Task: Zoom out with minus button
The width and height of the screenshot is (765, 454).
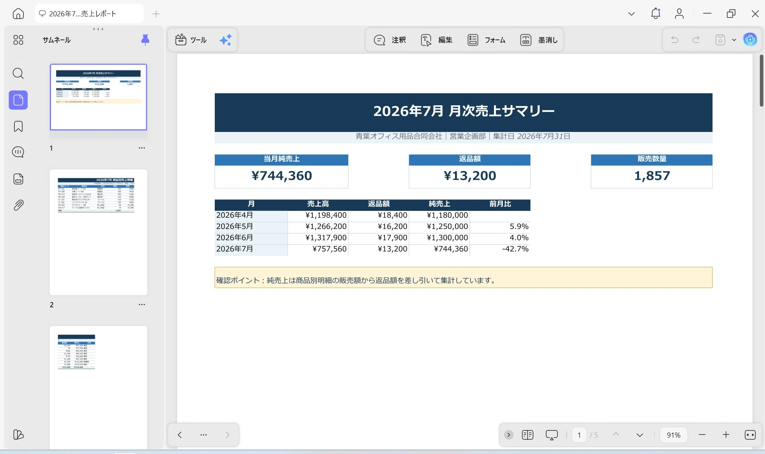Action: point(702,435)
